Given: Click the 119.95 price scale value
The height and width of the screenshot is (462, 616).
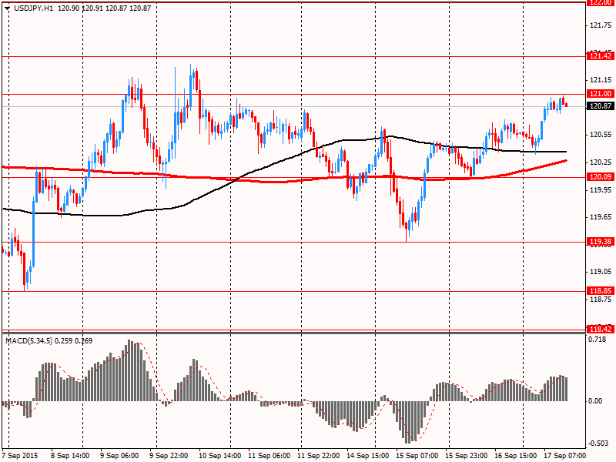Looking at the screenshot, I should coord(601,190).
